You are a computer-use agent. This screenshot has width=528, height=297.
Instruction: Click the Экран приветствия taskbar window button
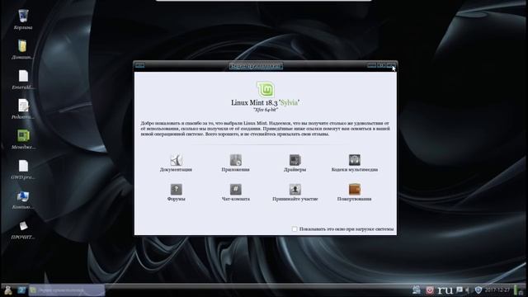pos(67,290)
